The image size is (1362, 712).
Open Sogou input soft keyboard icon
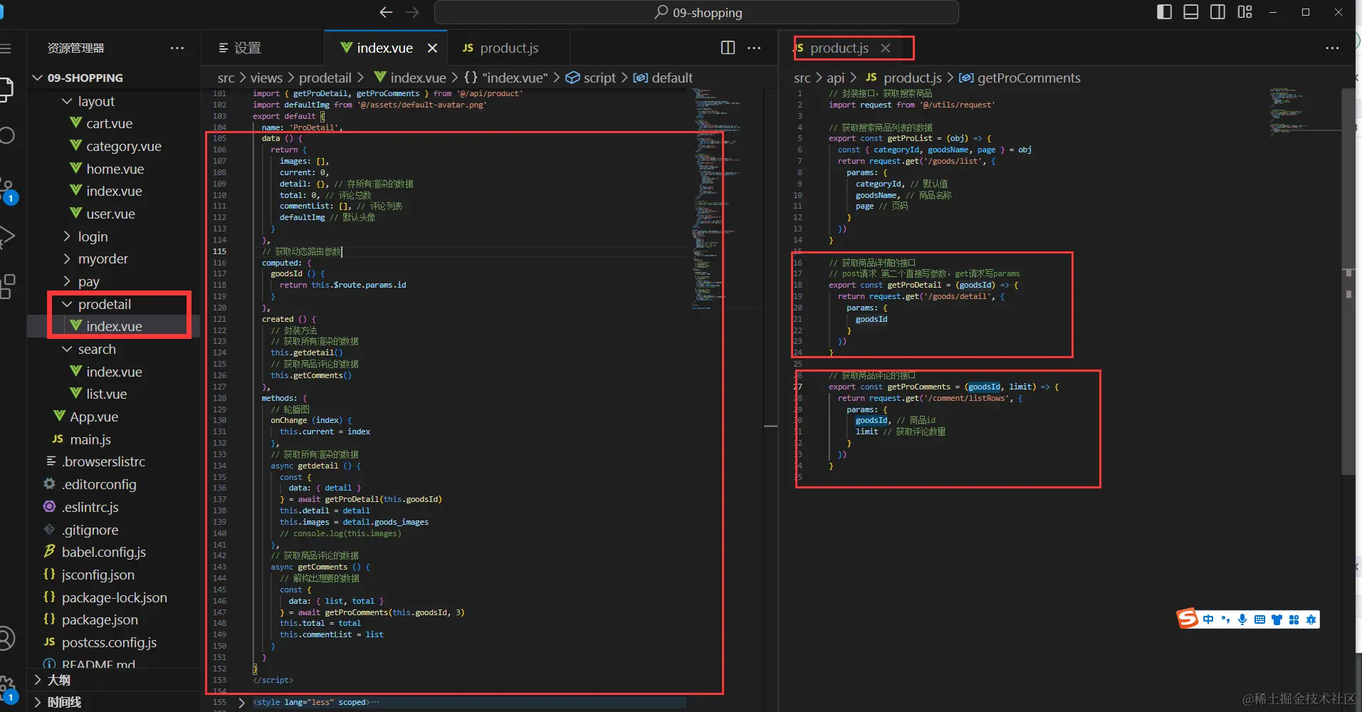point(1259,619)
